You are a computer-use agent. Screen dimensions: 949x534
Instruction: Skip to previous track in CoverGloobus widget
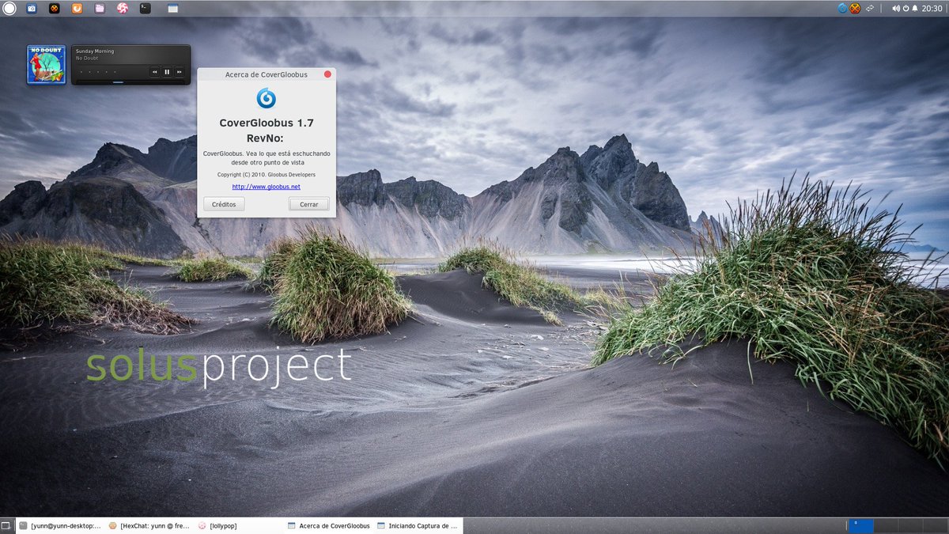tap(155, 72)
